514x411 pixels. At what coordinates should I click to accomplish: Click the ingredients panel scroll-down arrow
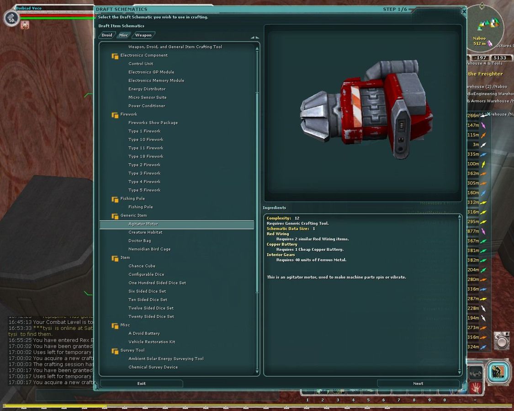click(x=459, y=373)
